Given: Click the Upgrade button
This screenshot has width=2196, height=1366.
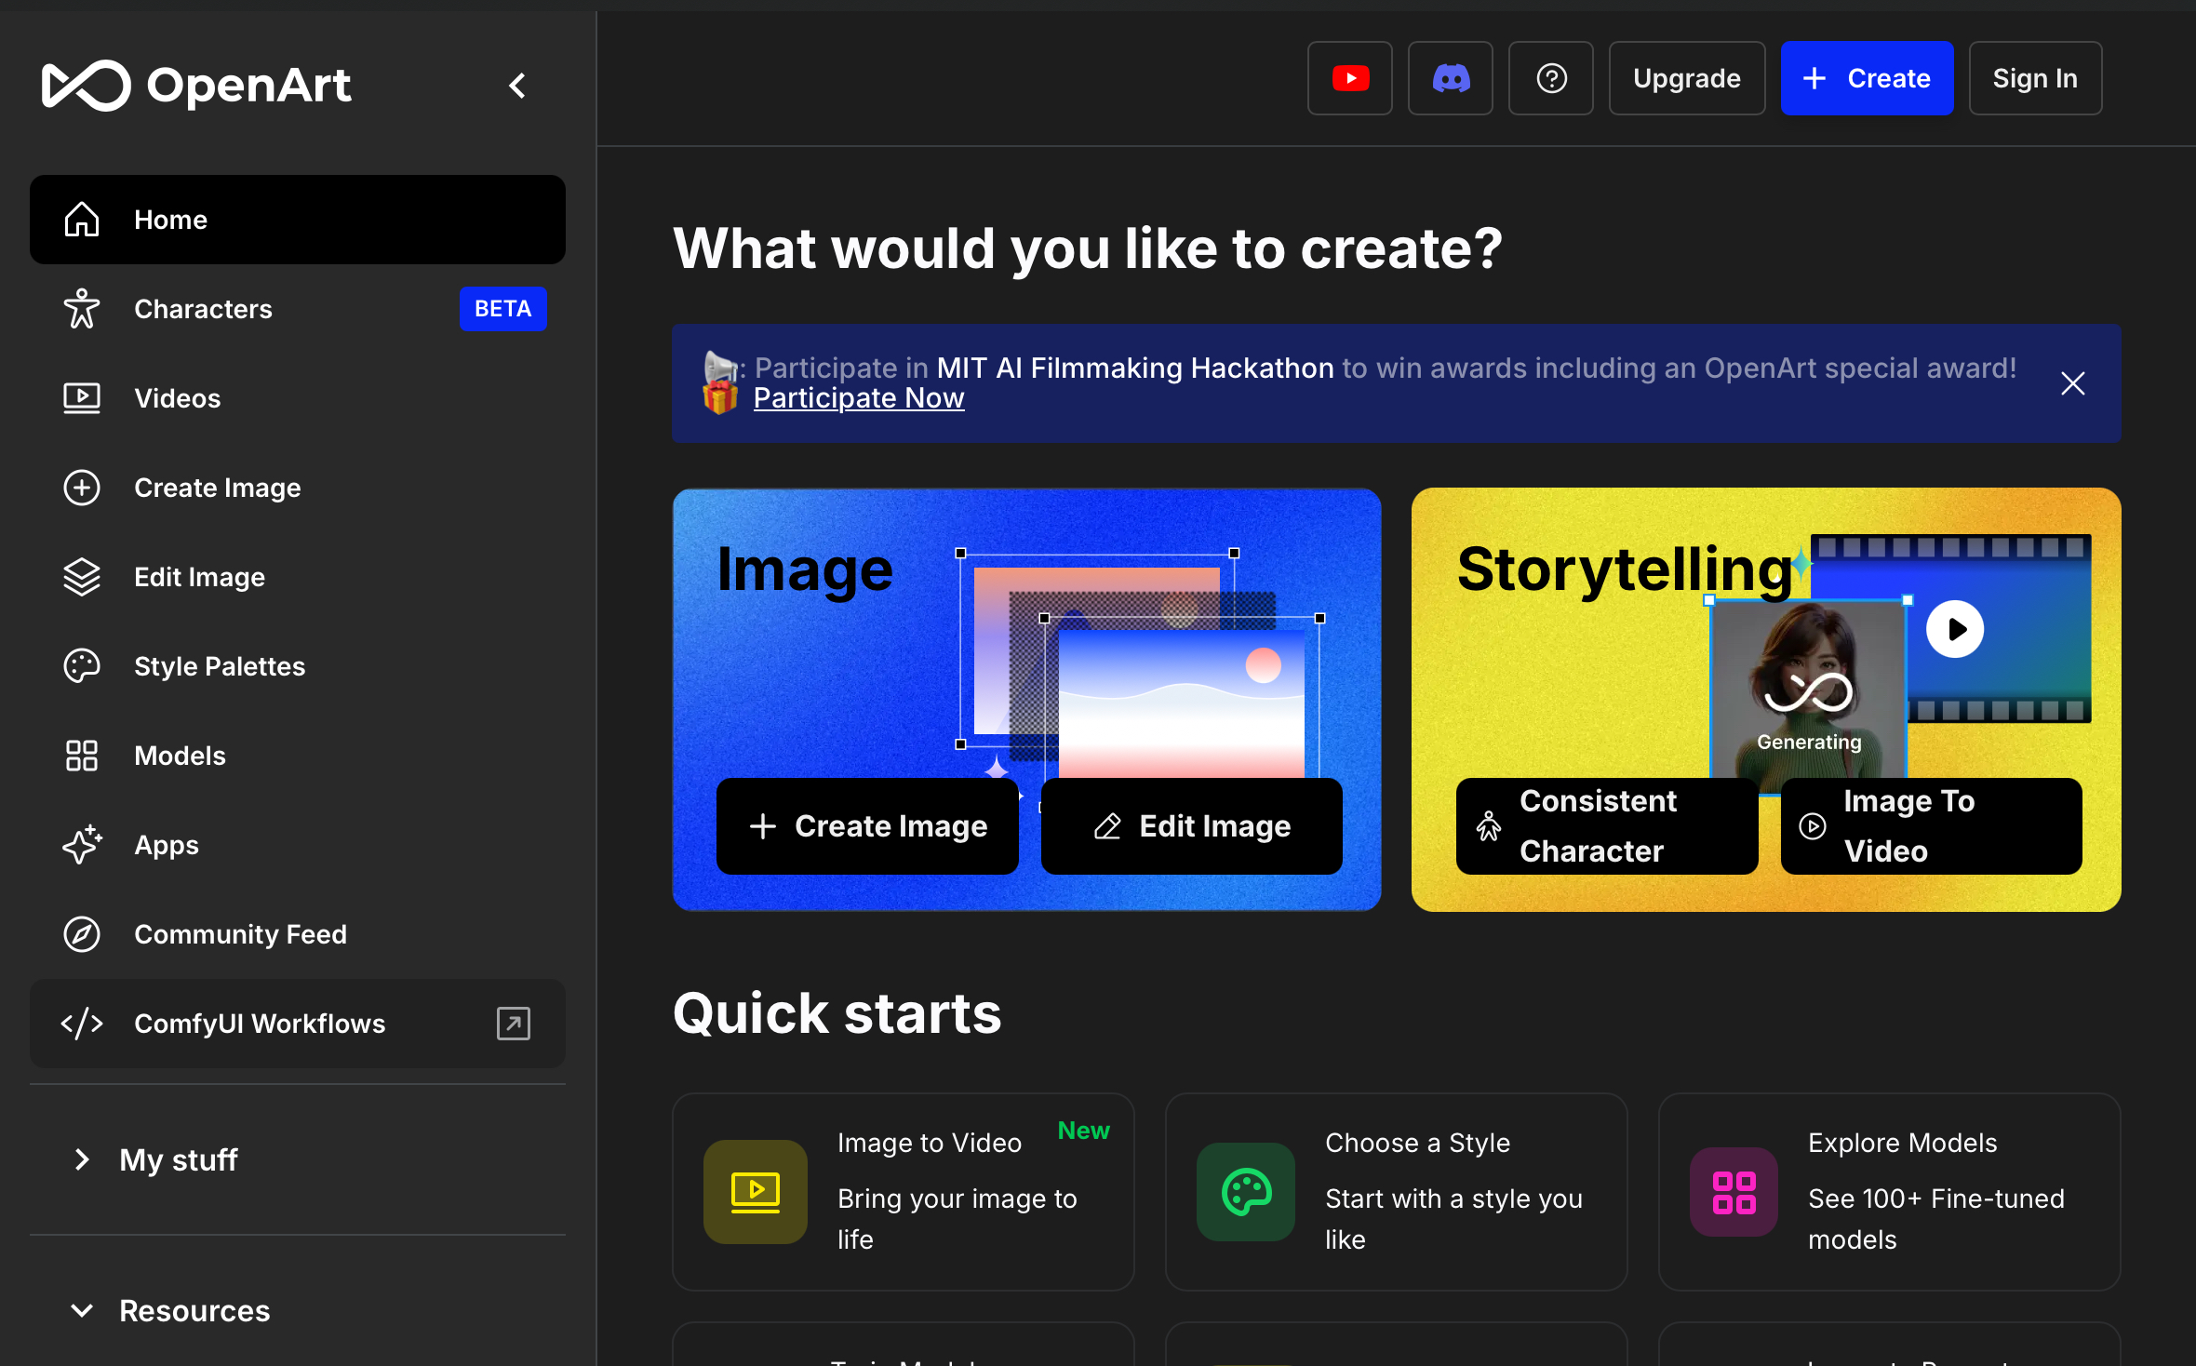Looking at the screenshot, I should click(1687, 78).
